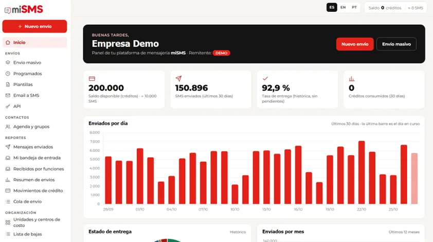Viewport: 433px width, 242px height.
Task: Click the Histórico label
Action: click(238, 232)
